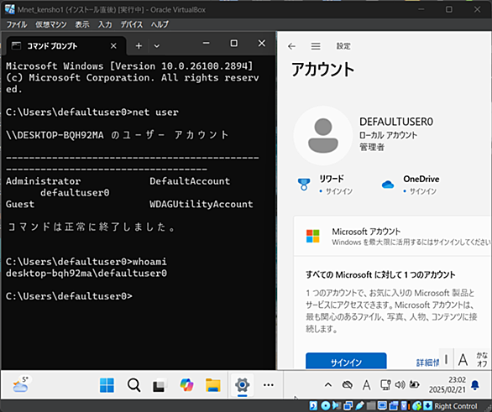Viewport: 492px width, 412px height.
Task: Click the VirtualBox recording status icon
Action: pyautogui.click(x=394, y=406)
